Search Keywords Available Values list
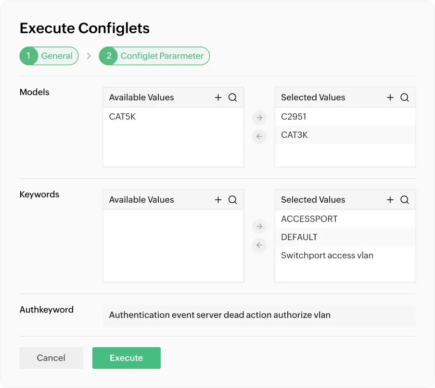This screenshot has width=435, height=388. click(232, 200)
